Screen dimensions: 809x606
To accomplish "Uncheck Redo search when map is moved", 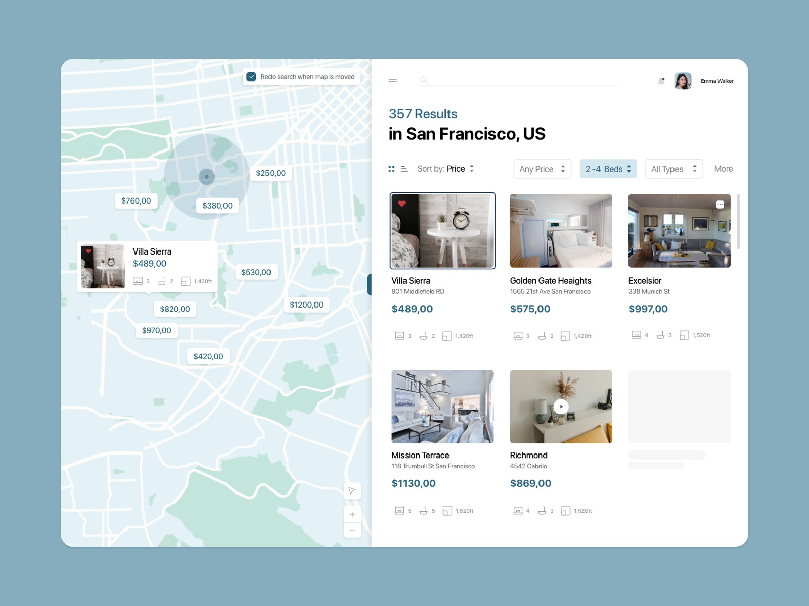I will coord(251,77).
